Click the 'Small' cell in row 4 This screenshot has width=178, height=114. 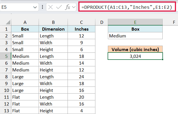[25, 49]
